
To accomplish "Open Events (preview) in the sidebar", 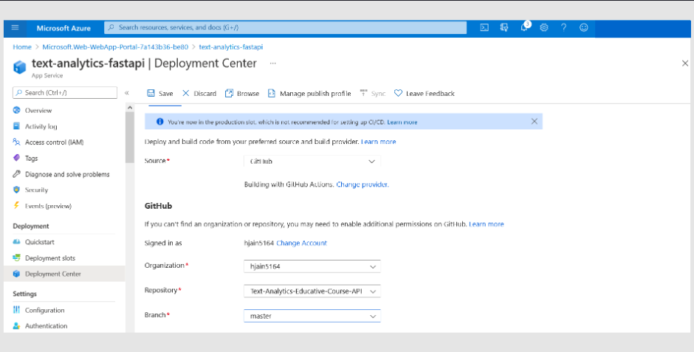I will pos(48,206).
